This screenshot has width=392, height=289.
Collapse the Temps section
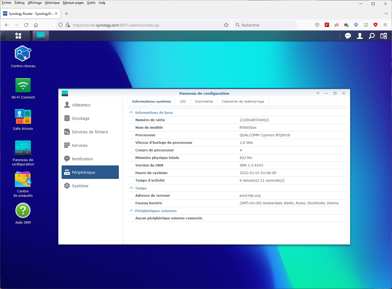pyautogui.click(x=131, y=188)
